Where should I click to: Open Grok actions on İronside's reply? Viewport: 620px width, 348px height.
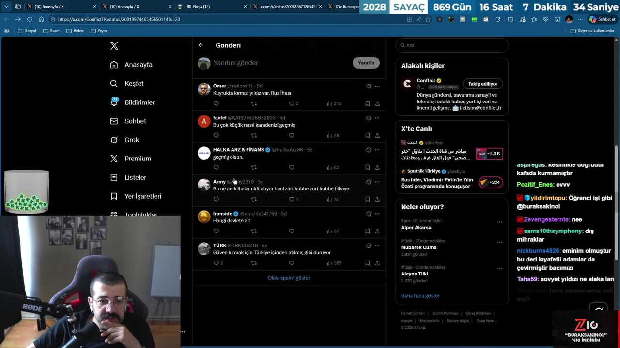[369, 214]
